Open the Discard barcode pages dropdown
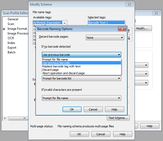 [x=105, y=38]
